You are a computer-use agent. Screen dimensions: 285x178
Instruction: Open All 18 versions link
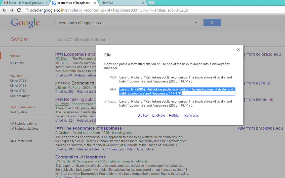coord(113,149)
